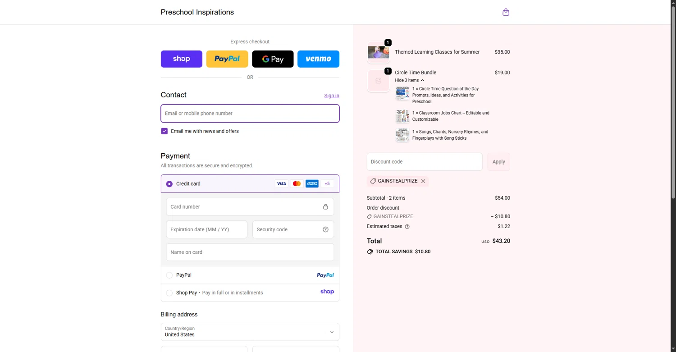Viewport: 676px width, 352px height.
Task: Remove the GAINSTEALPRIZE discount code
Action: coord(423,181)
